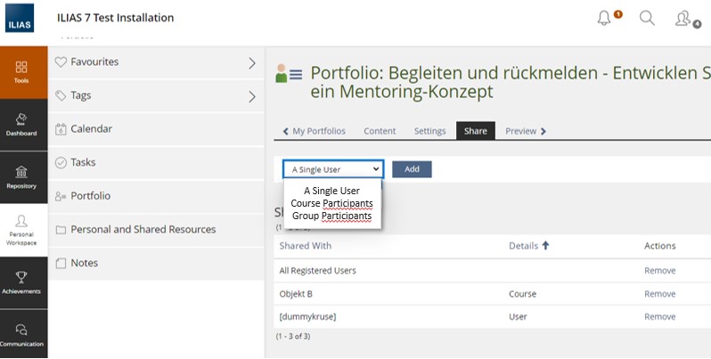711x359 pixels.
Task: Switch to the Content tab
Action: 380,131
